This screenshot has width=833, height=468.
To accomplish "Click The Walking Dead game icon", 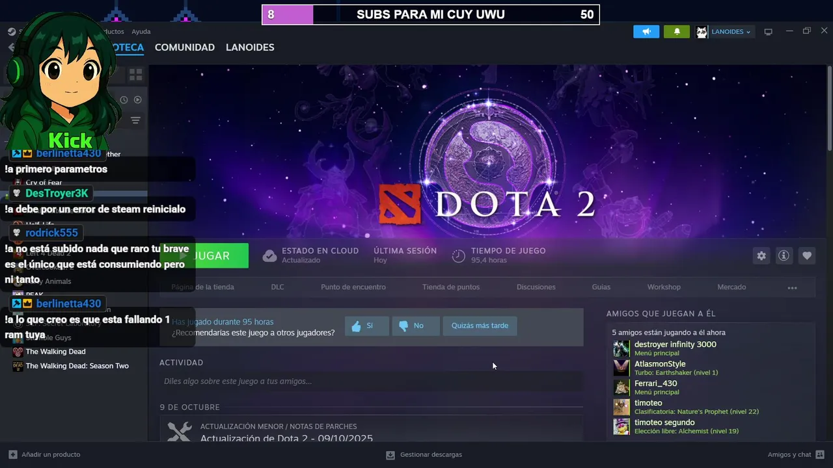I will [18, 352].
